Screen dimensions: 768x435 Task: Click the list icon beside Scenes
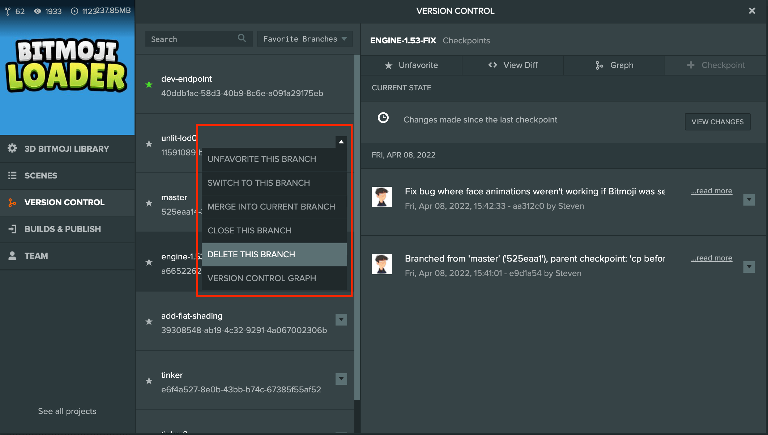[x=12, y=176]
